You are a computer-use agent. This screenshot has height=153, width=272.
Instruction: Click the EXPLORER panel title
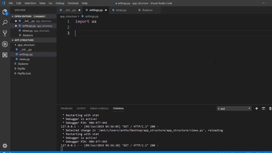(20, 10)
